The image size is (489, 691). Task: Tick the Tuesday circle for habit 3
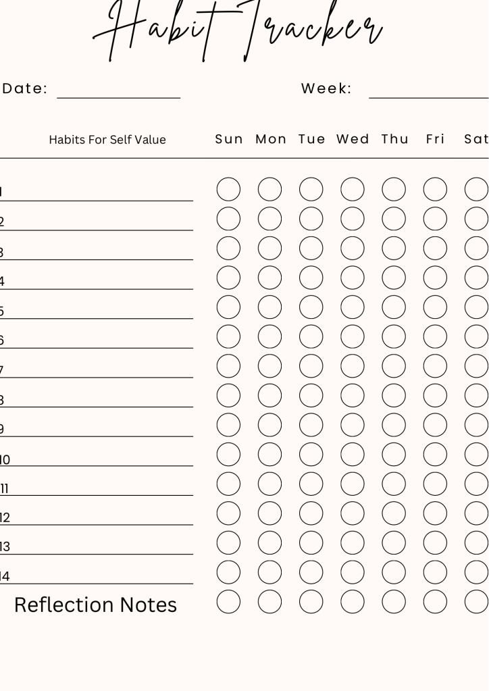311,248
